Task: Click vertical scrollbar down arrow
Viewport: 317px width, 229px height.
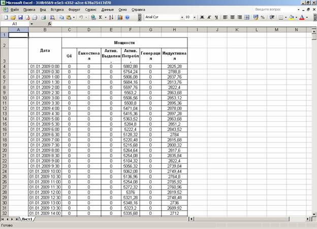Action: (x=314, y=214)
